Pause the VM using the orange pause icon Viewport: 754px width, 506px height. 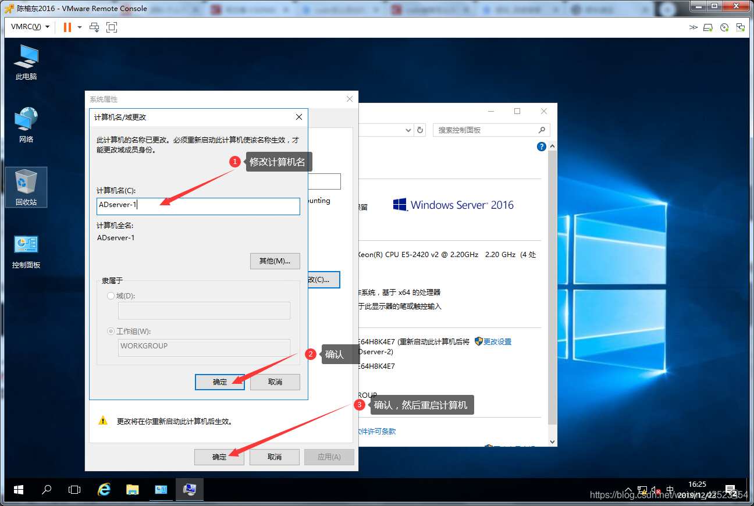[67, 27]
